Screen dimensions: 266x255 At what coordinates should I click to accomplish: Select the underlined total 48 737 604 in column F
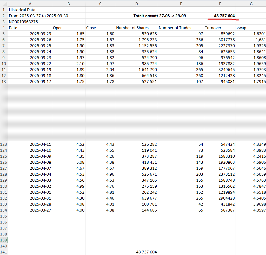[x=224, y=16]
